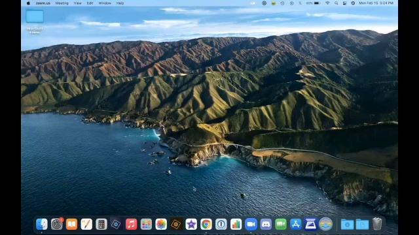Open Spotlight search in the menu bar

click(x=336, y=3)
